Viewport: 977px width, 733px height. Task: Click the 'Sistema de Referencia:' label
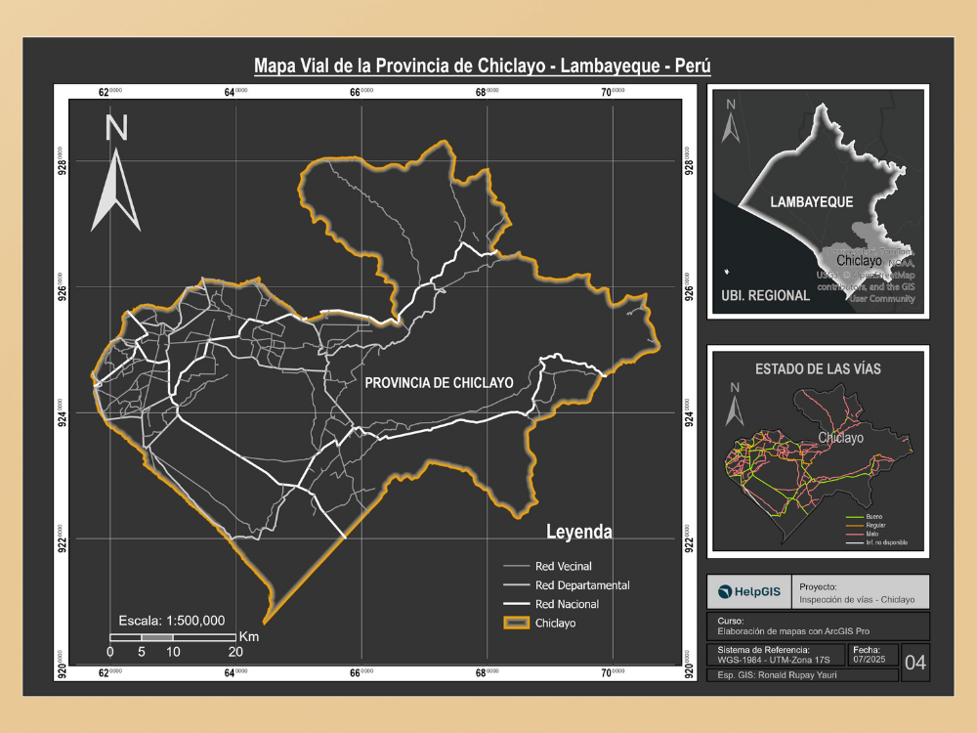pyautogui.click(x=763, y=650)
